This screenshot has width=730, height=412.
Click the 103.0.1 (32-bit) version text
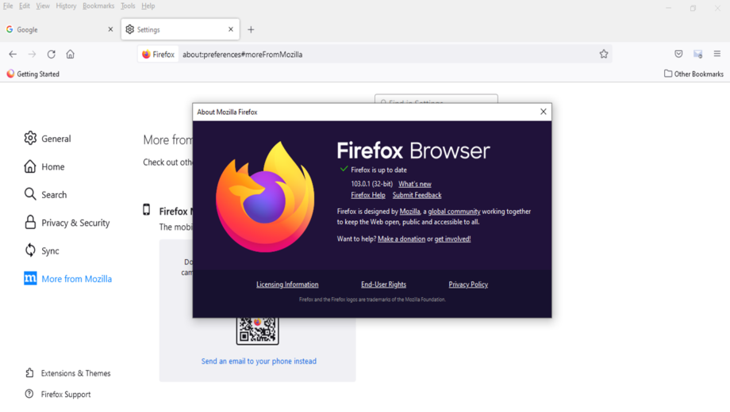[371, 184]
